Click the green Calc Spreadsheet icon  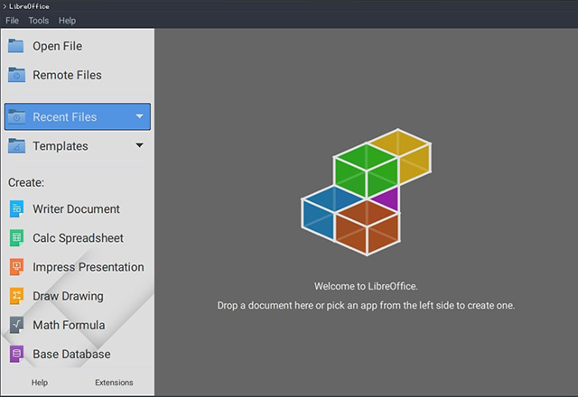click(16, 238)
